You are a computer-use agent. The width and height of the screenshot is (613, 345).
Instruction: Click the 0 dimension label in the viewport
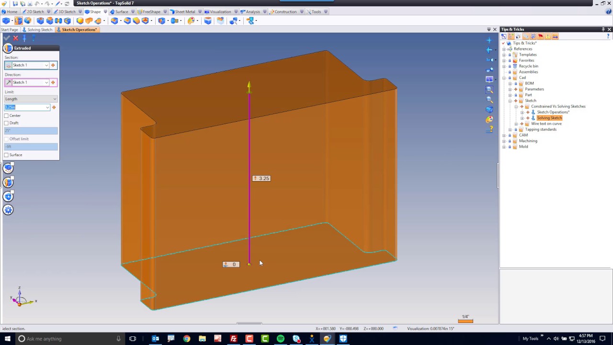[x=231, y=264]
